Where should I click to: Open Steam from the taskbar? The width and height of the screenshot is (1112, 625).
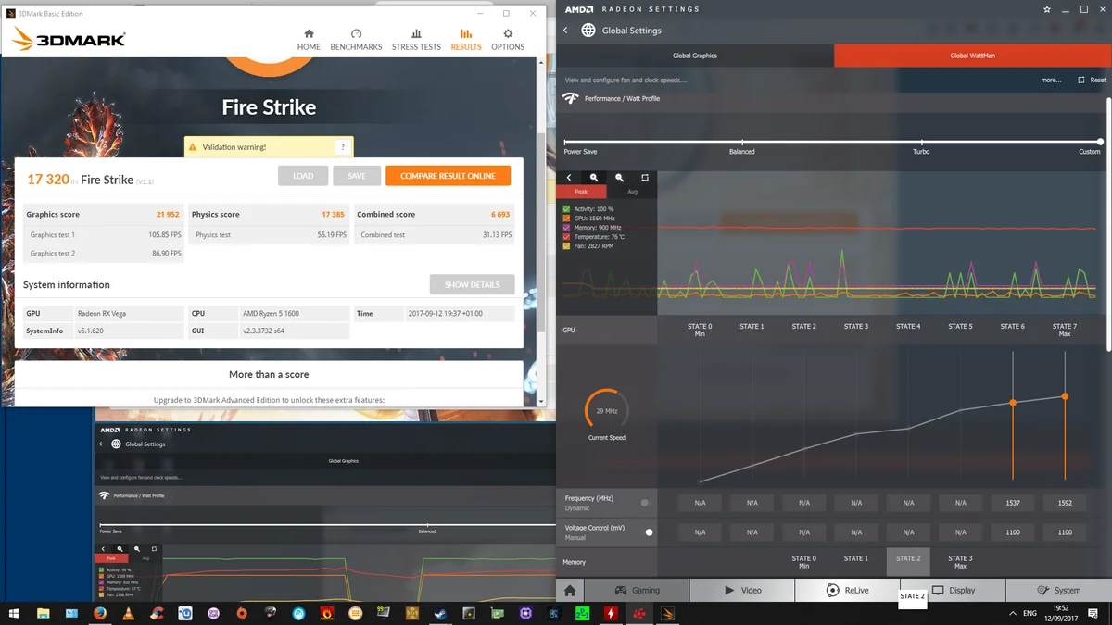(440, 613)
